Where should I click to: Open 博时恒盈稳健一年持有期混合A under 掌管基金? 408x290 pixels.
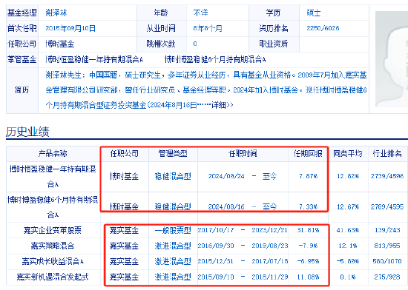click(x=94, y=60)
